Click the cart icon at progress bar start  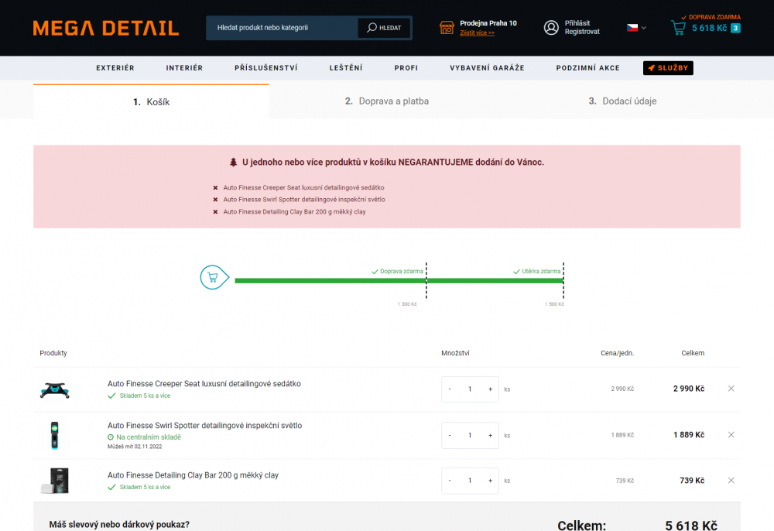click(x=214, y=277)
